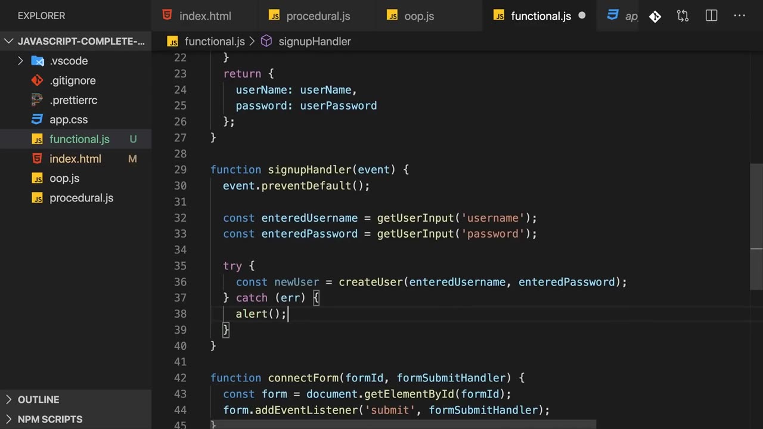Click the CSS icon on the app.css tab
The height and width of the screenshot is (429, 763).
[x=612, y=15]
